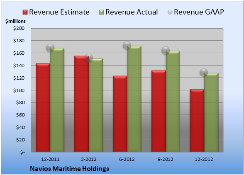Select the green actual bar for 12-2011

[57, 100]
